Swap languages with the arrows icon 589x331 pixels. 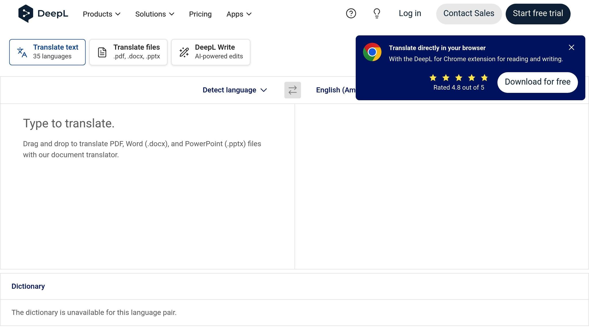coord(292,90)
